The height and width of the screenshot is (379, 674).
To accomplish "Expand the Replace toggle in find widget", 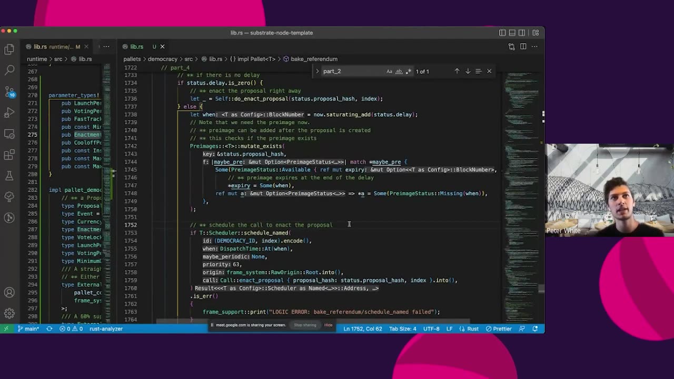I will 317,71.
